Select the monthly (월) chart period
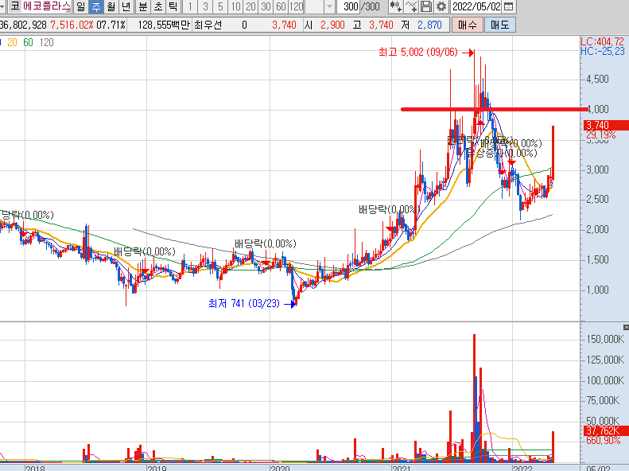Viewport: 629px width, 471px height. [111, 6]
